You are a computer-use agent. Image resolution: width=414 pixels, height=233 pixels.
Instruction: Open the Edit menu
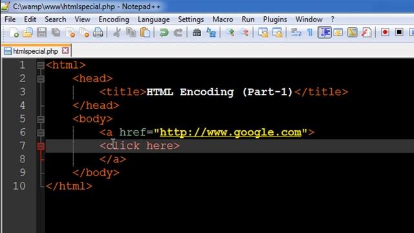(x=30, y=19)
